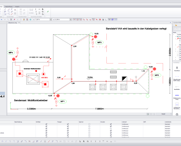Collapse the top Symbol library tree node
The image size is (181, 146).
coord(174,35)
